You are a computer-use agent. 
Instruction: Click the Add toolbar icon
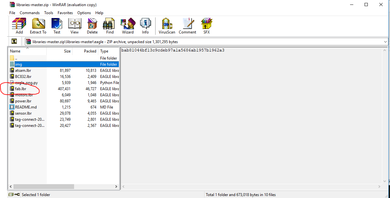[x=19, y=24]
